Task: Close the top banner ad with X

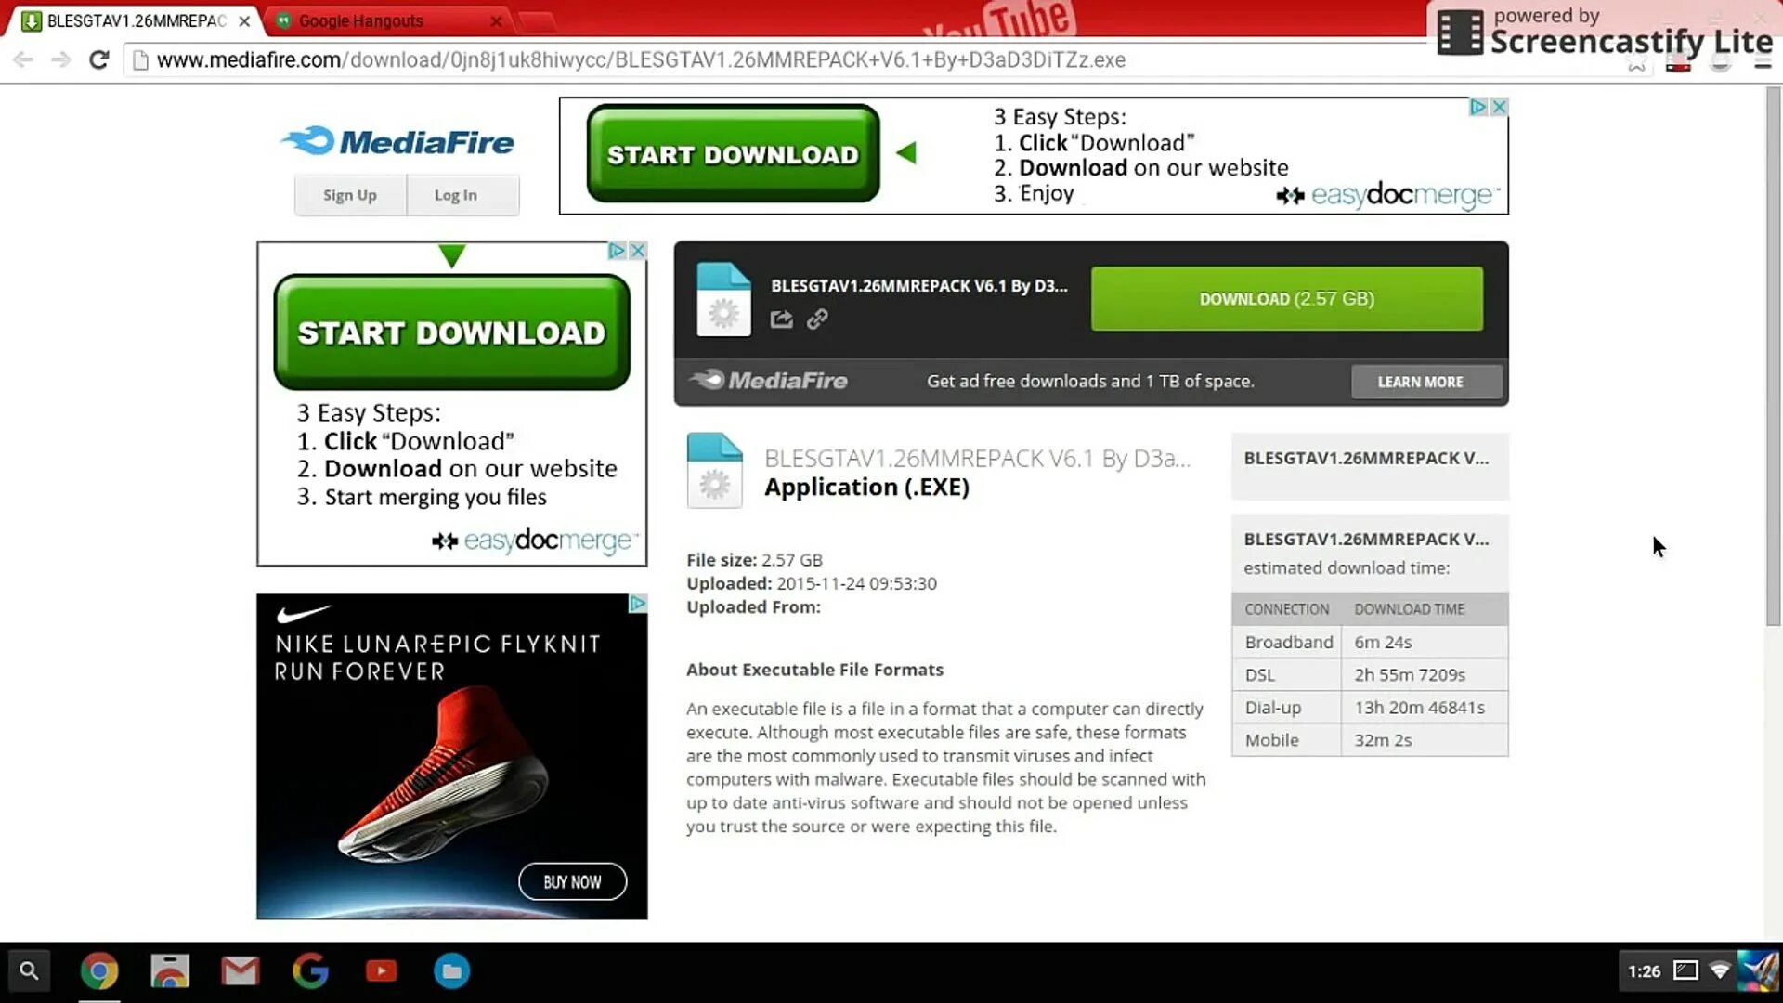Action: tap(1498, 107)
